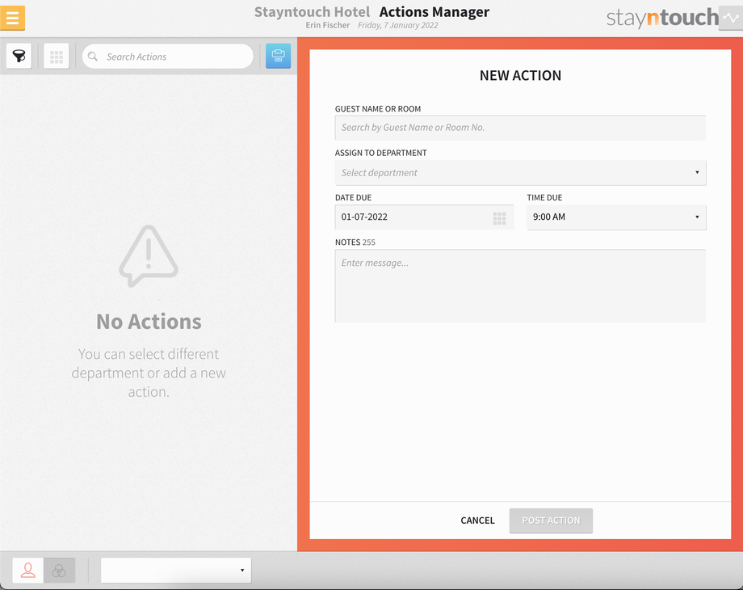
Task: Open the Time Due dropdown set to 9:00 AM
Action: [x=616, y=217]
